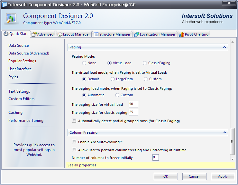Go to Performance Tuning in sidebar
The height and width of the screenshot is (185, 238).
[26, 121]
